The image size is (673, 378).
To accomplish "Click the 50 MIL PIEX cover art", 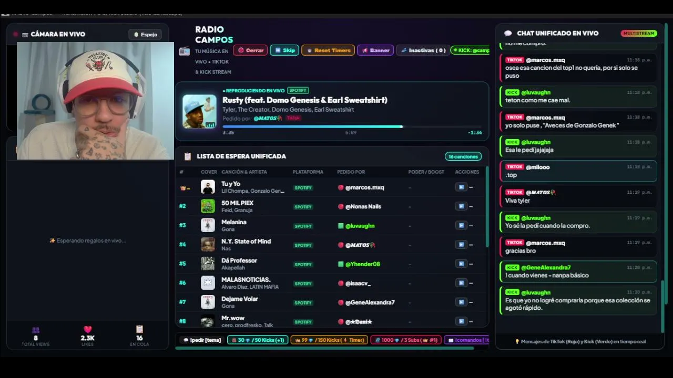I will click(x=208, y=206).
